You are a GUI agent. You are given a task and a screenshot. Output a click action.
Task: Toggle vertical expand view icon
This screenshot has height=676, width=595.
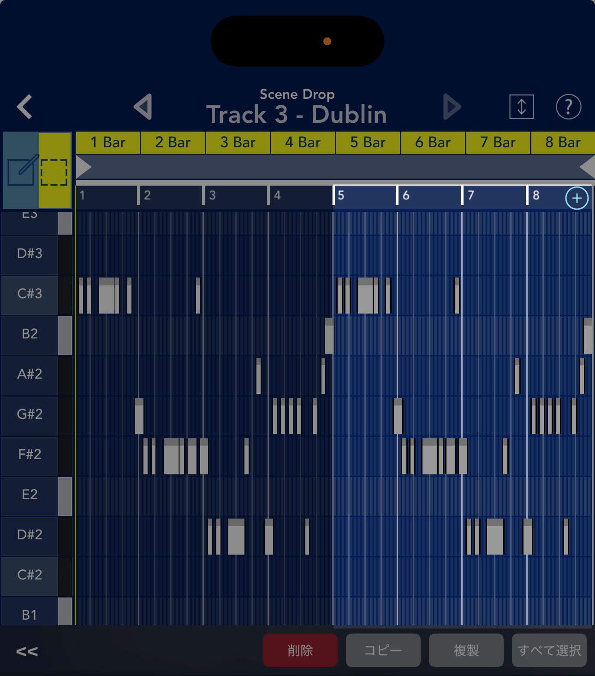[x=521, y=107]
